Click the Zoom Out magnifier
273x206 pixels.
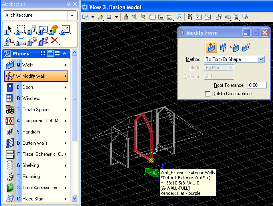tap(143, 17)
